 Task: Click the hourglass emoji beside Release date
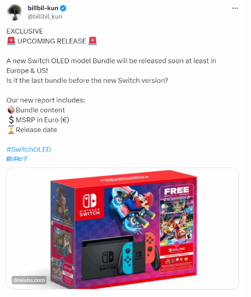click(11, 130)
